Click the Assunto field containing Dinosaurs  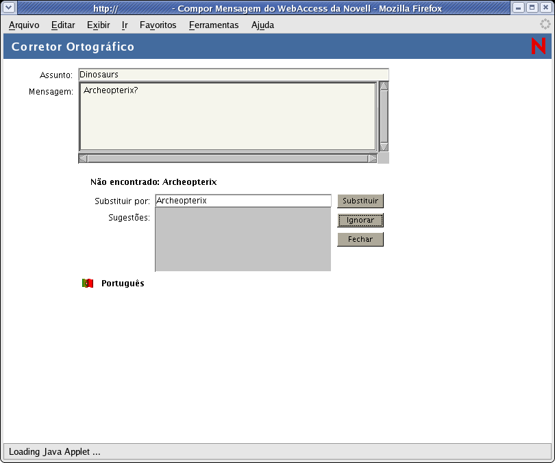point(234,75)
